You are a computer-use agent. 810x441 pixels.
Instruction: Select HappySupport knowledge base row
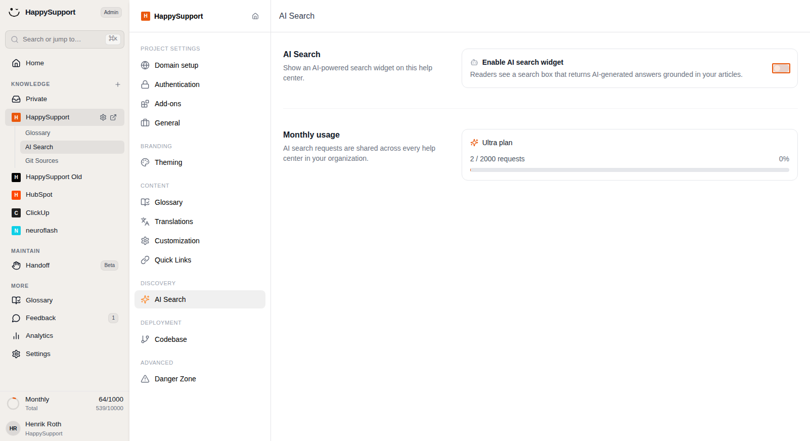pos(65,117)
